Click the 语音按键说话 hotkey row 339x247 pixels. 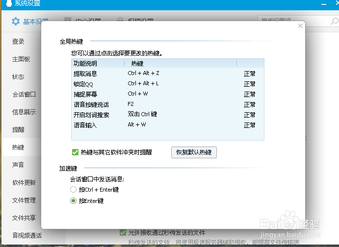168,104
